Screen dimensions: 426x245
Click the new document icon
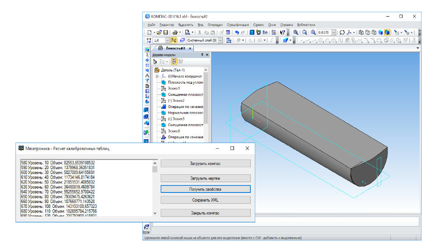[x=150, y=33]
